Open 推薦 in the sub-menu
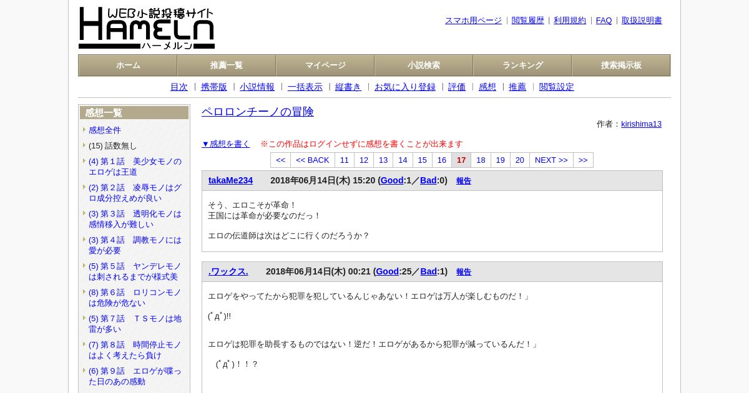The image size is (749, 393). 517,87
